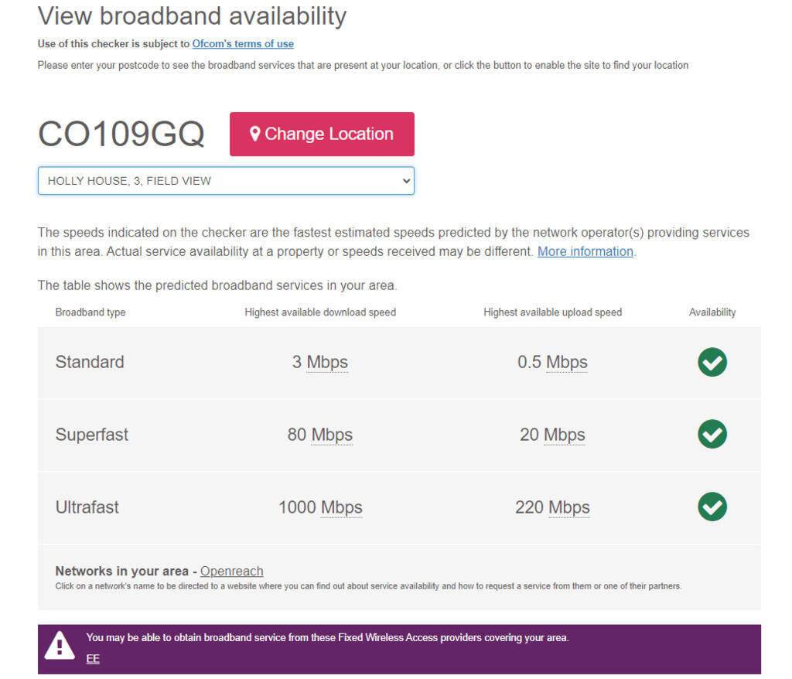
Task: Click Mbps abbreviation beside Superfast 80 download
Action: tap(332, 435)
